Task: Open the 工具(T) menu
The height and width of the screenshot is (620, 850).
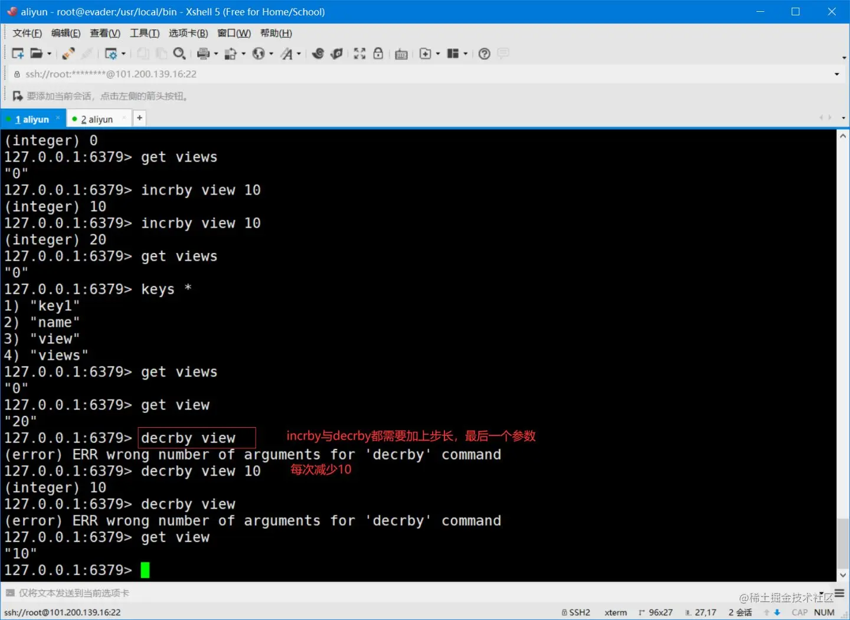Action: click(145, 33)
